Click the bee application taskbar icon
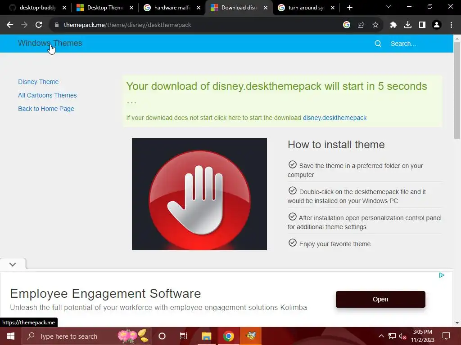Viewport: 461px width, 345px height. pos(251,336)
